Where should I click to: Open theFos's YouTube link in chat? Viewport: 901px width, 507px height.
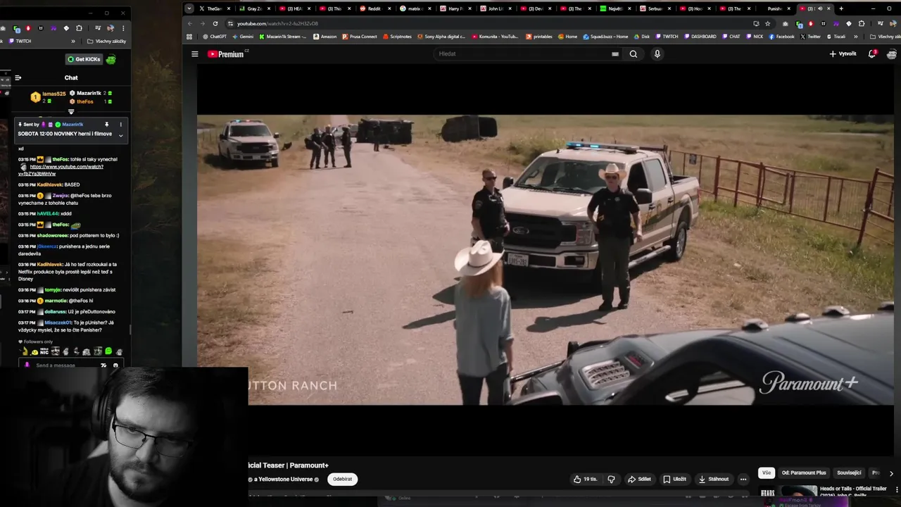pyautogui.click(x=61, y=170)
